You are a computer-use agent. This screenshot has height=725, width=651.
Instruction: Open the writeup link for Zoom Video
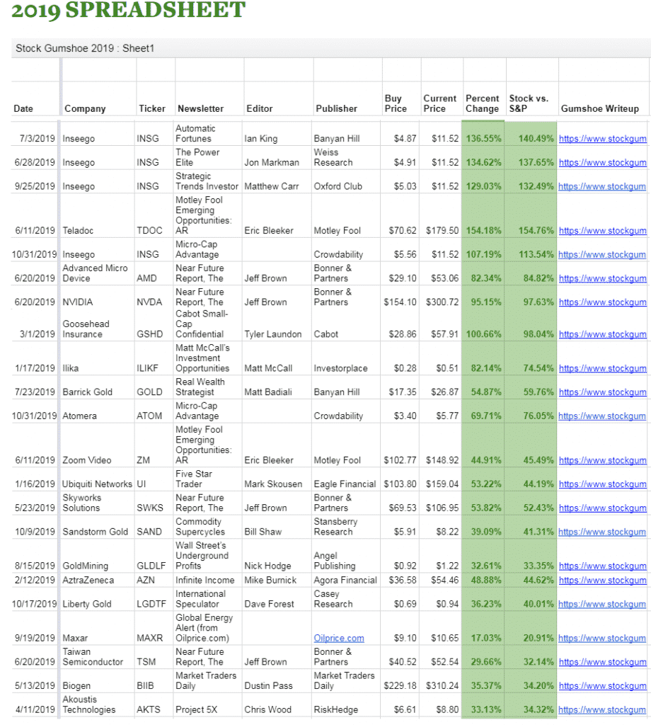point(602,460)
